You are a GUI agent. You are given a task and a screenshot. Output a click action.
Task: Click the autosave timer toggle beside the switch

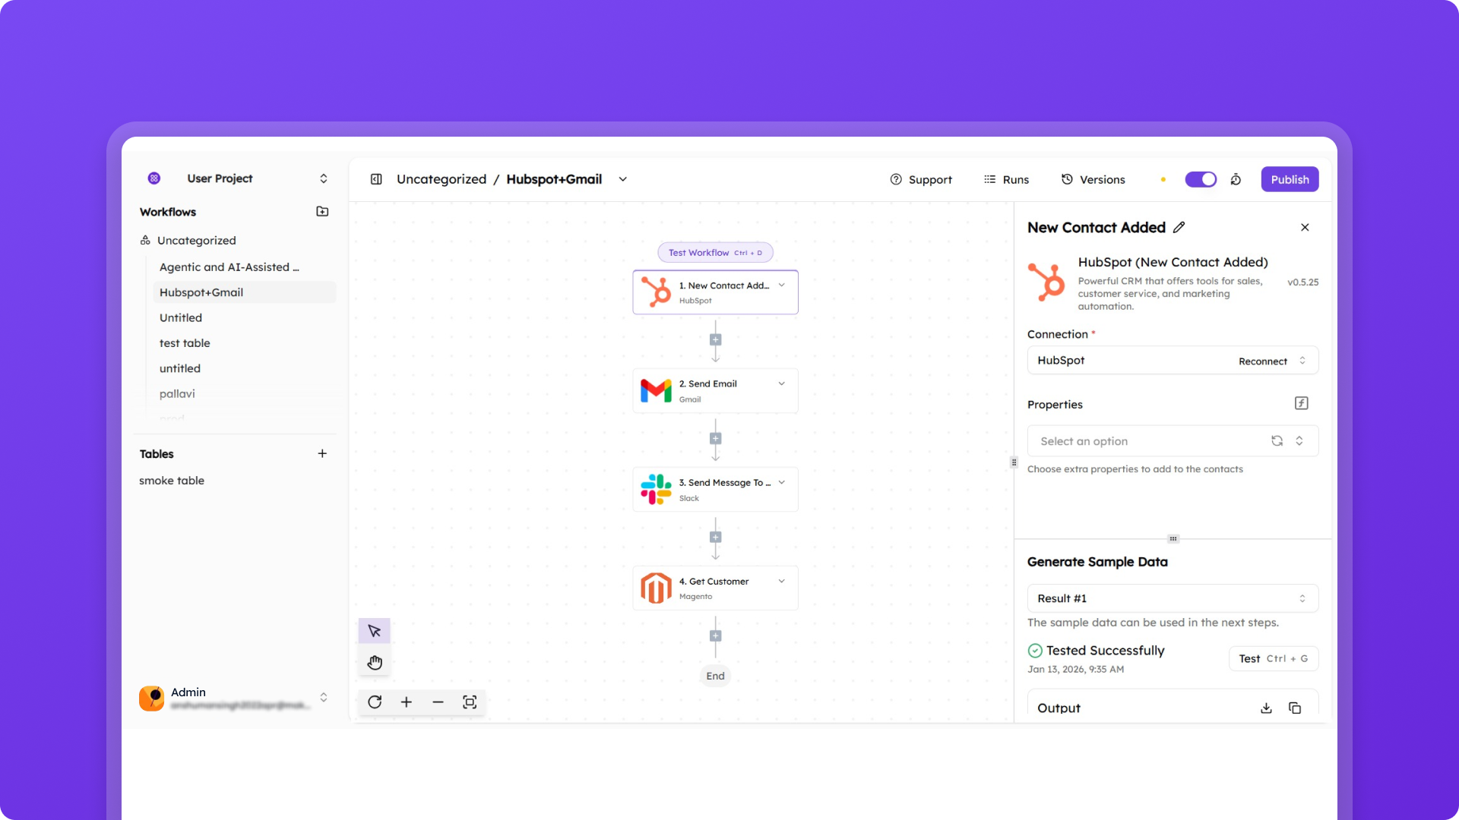click(1236, 179)
